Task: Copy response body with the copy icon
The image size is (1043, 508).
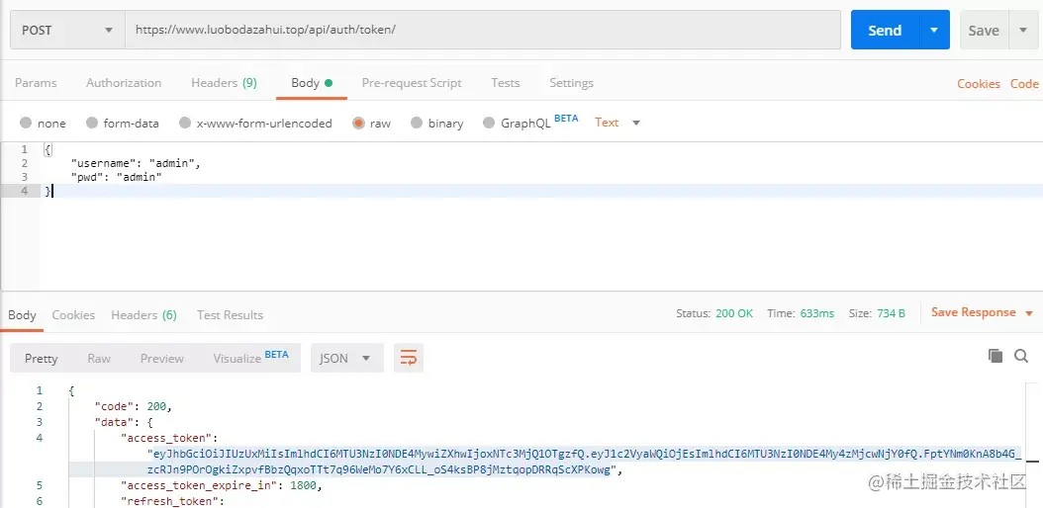Action: point(996,356)
